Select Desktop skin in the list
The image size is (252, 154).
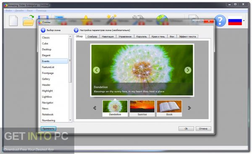[x=55, y=50]
